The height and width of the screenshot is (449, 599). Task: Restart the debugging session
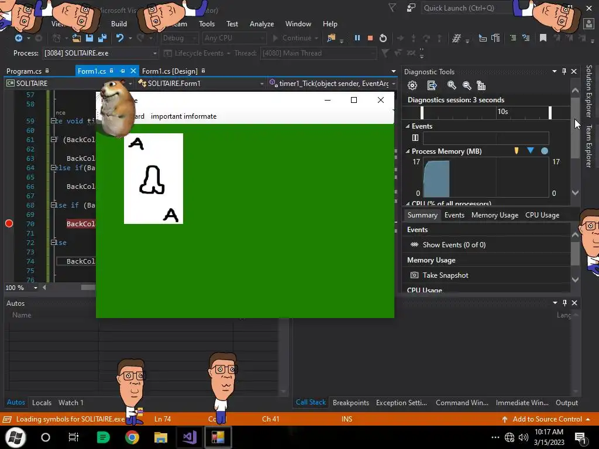[383, 38]
